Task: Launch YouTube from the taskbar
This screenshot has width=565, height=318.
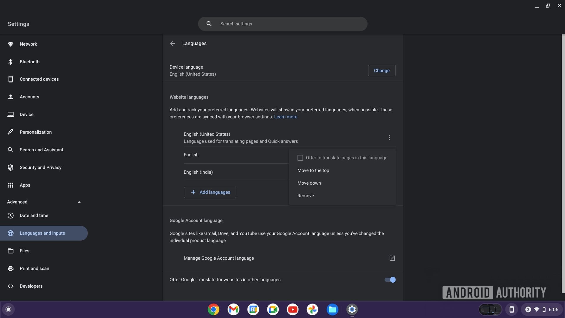Action: click(x=293, y=309)
